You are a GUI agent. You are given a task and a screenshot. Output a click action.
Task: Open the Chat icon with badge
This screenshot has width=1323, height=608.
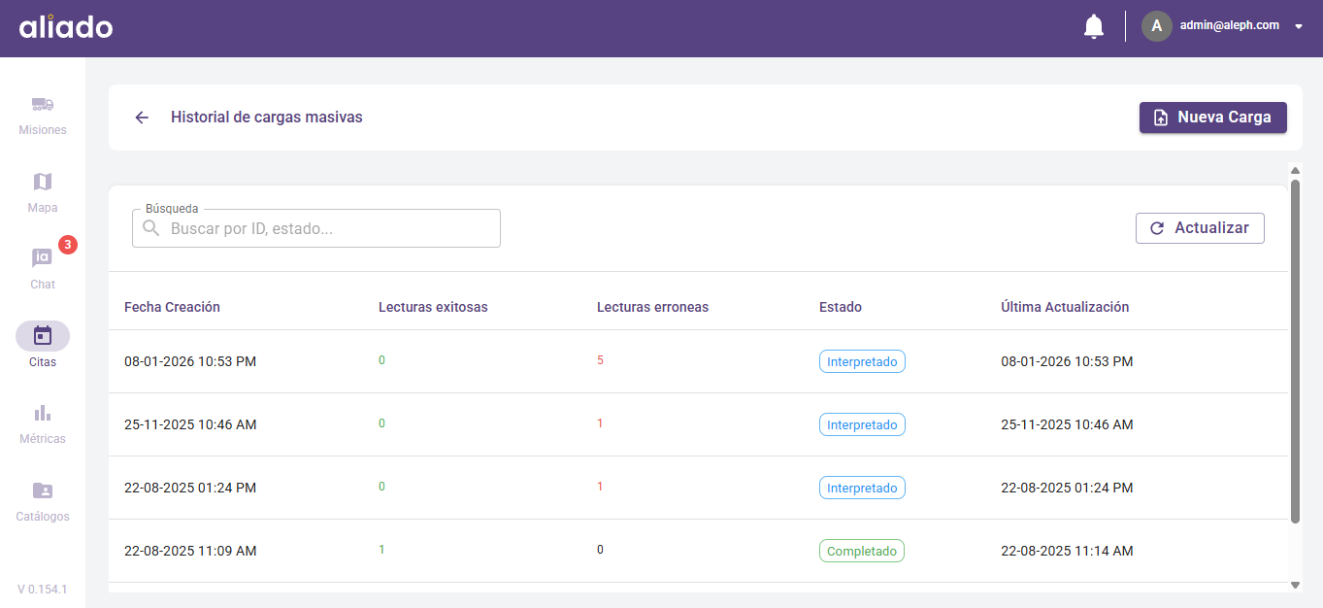tap(42, 258)
